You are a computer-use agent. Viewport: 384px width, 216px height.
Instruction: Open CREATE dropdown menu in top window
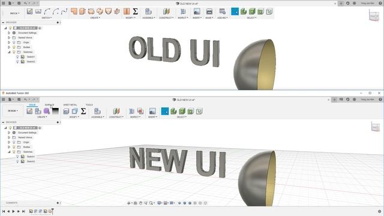pyautogui.click(x=95, y=17)
